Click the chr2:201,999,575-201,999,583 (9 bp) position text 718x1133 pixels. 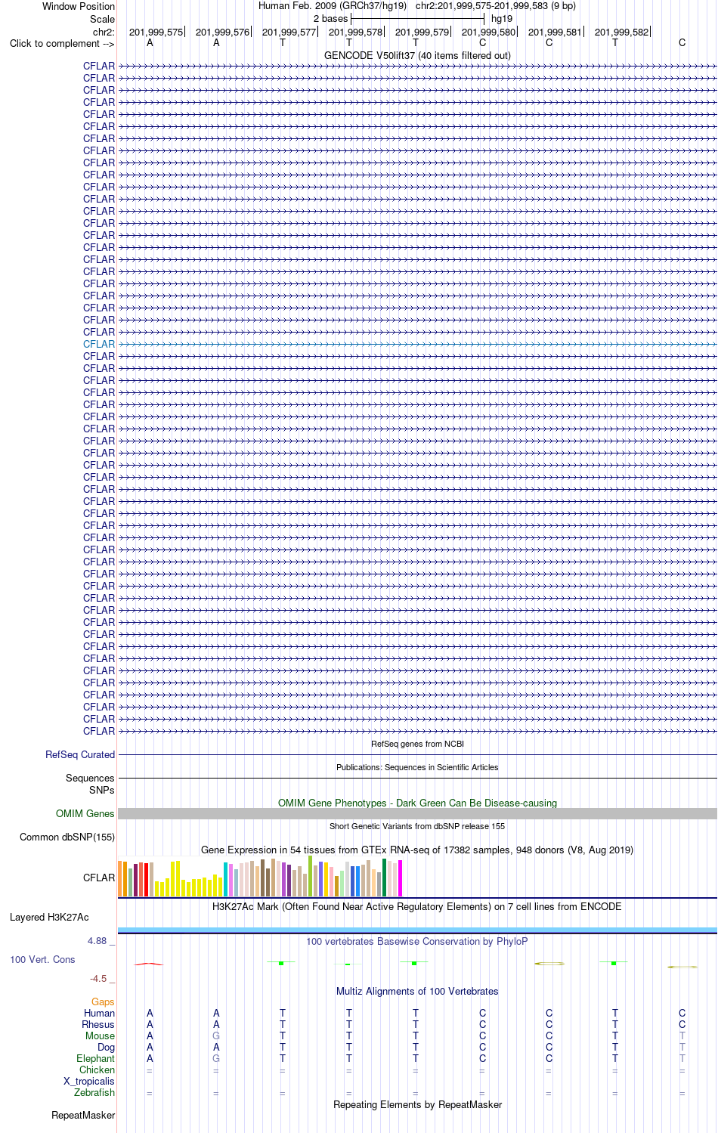pos(496,6)
